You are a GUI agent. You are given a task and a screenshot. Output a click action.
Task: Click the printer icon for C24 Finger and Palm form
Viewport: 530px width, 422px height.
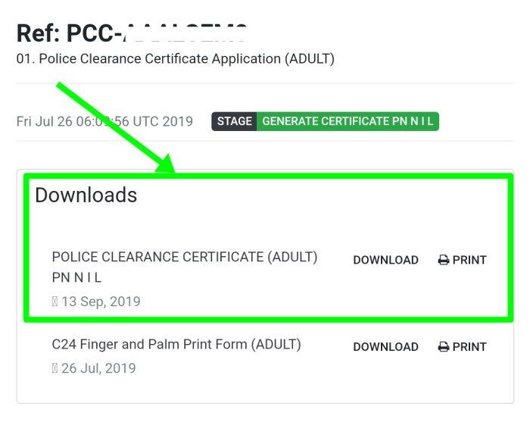444,347
